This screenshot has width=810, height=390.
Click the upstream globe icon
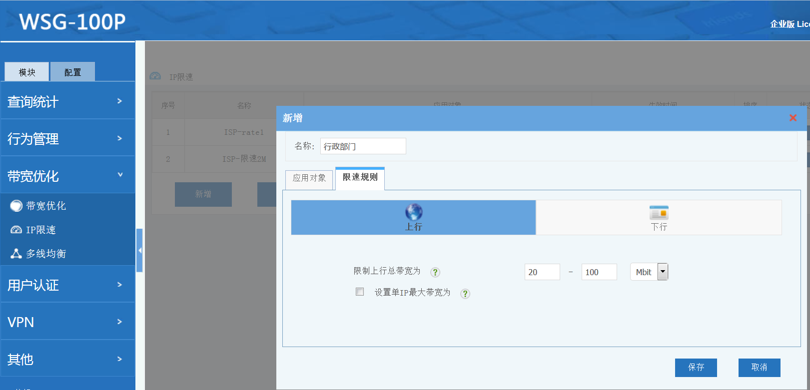(414, 212)
